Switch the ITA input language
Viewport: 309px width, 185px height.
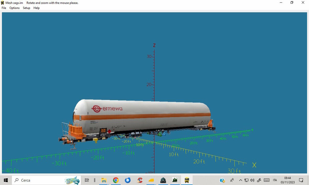(275, 180)
